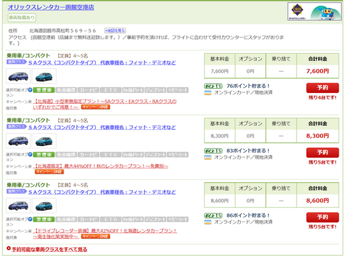This screenshot has height=256, width=344.
Task: View light blue car thumbnail in 7,600円 listing
Action: click(44, 76)
